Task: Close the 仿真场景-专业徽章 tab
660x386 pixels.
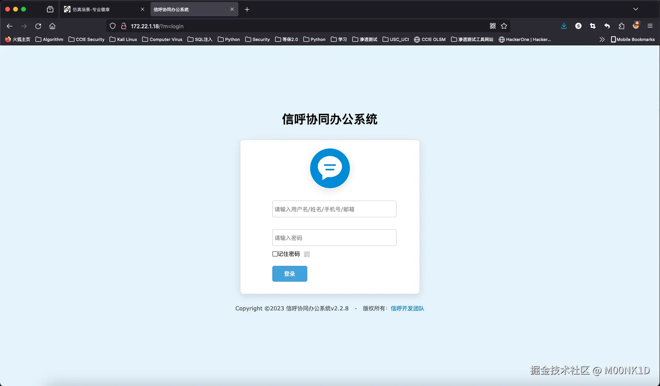Action: [x=143, y=9]
